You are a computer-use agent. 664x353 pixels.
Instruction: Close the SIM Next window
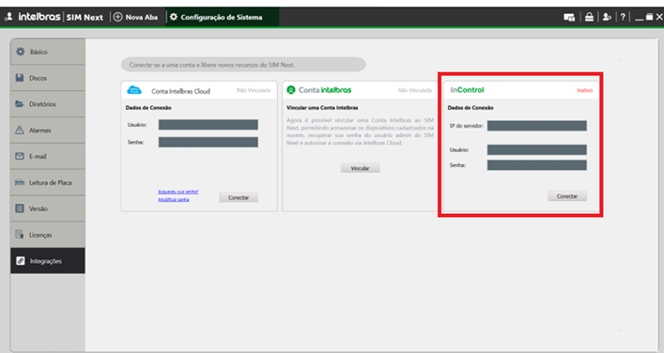click(x=659, y=17)
